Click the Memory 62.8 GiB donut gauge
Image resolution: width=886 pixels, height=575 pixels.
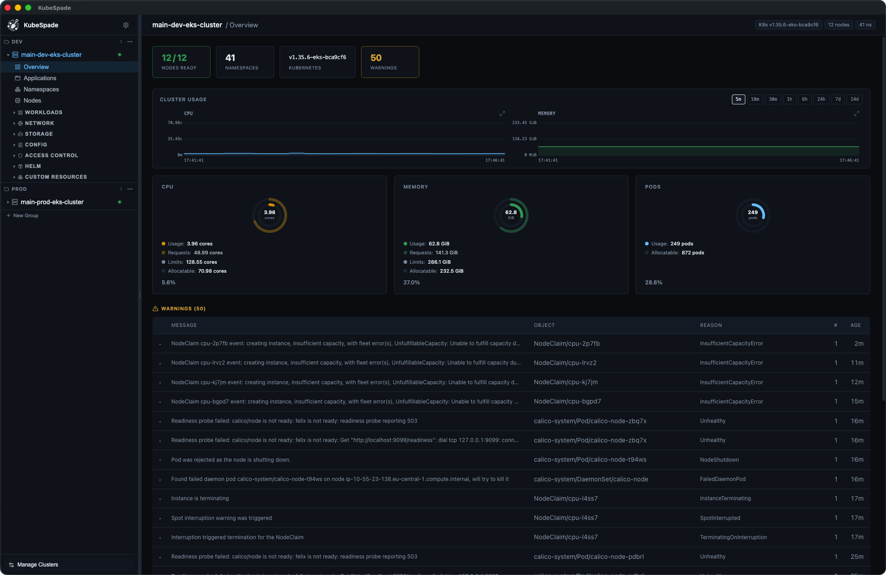click(511, 215)
